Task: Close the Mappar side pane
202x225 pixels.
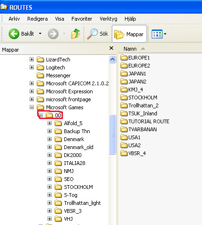Action: click(x=111, y=48)
